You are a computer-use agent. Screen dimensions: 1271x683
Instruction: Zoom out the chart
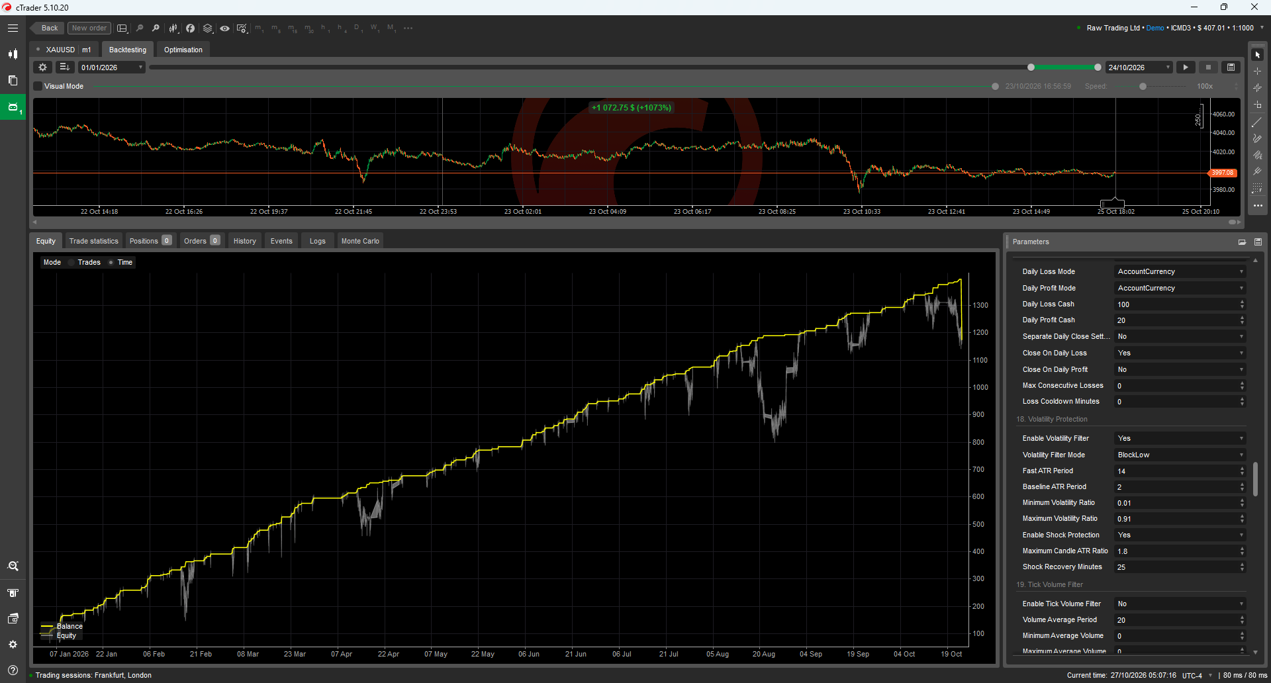tap(139, 28)
